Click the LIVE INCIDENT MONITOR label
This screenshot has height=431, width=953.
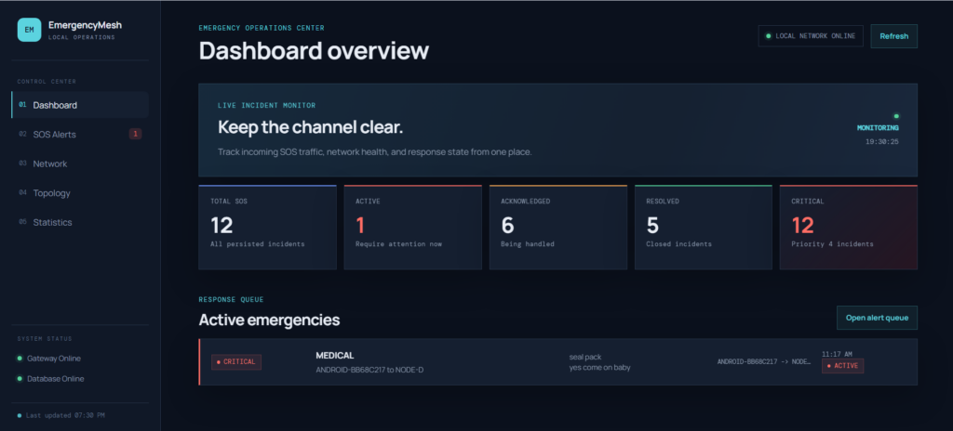[x=267, y=106]
